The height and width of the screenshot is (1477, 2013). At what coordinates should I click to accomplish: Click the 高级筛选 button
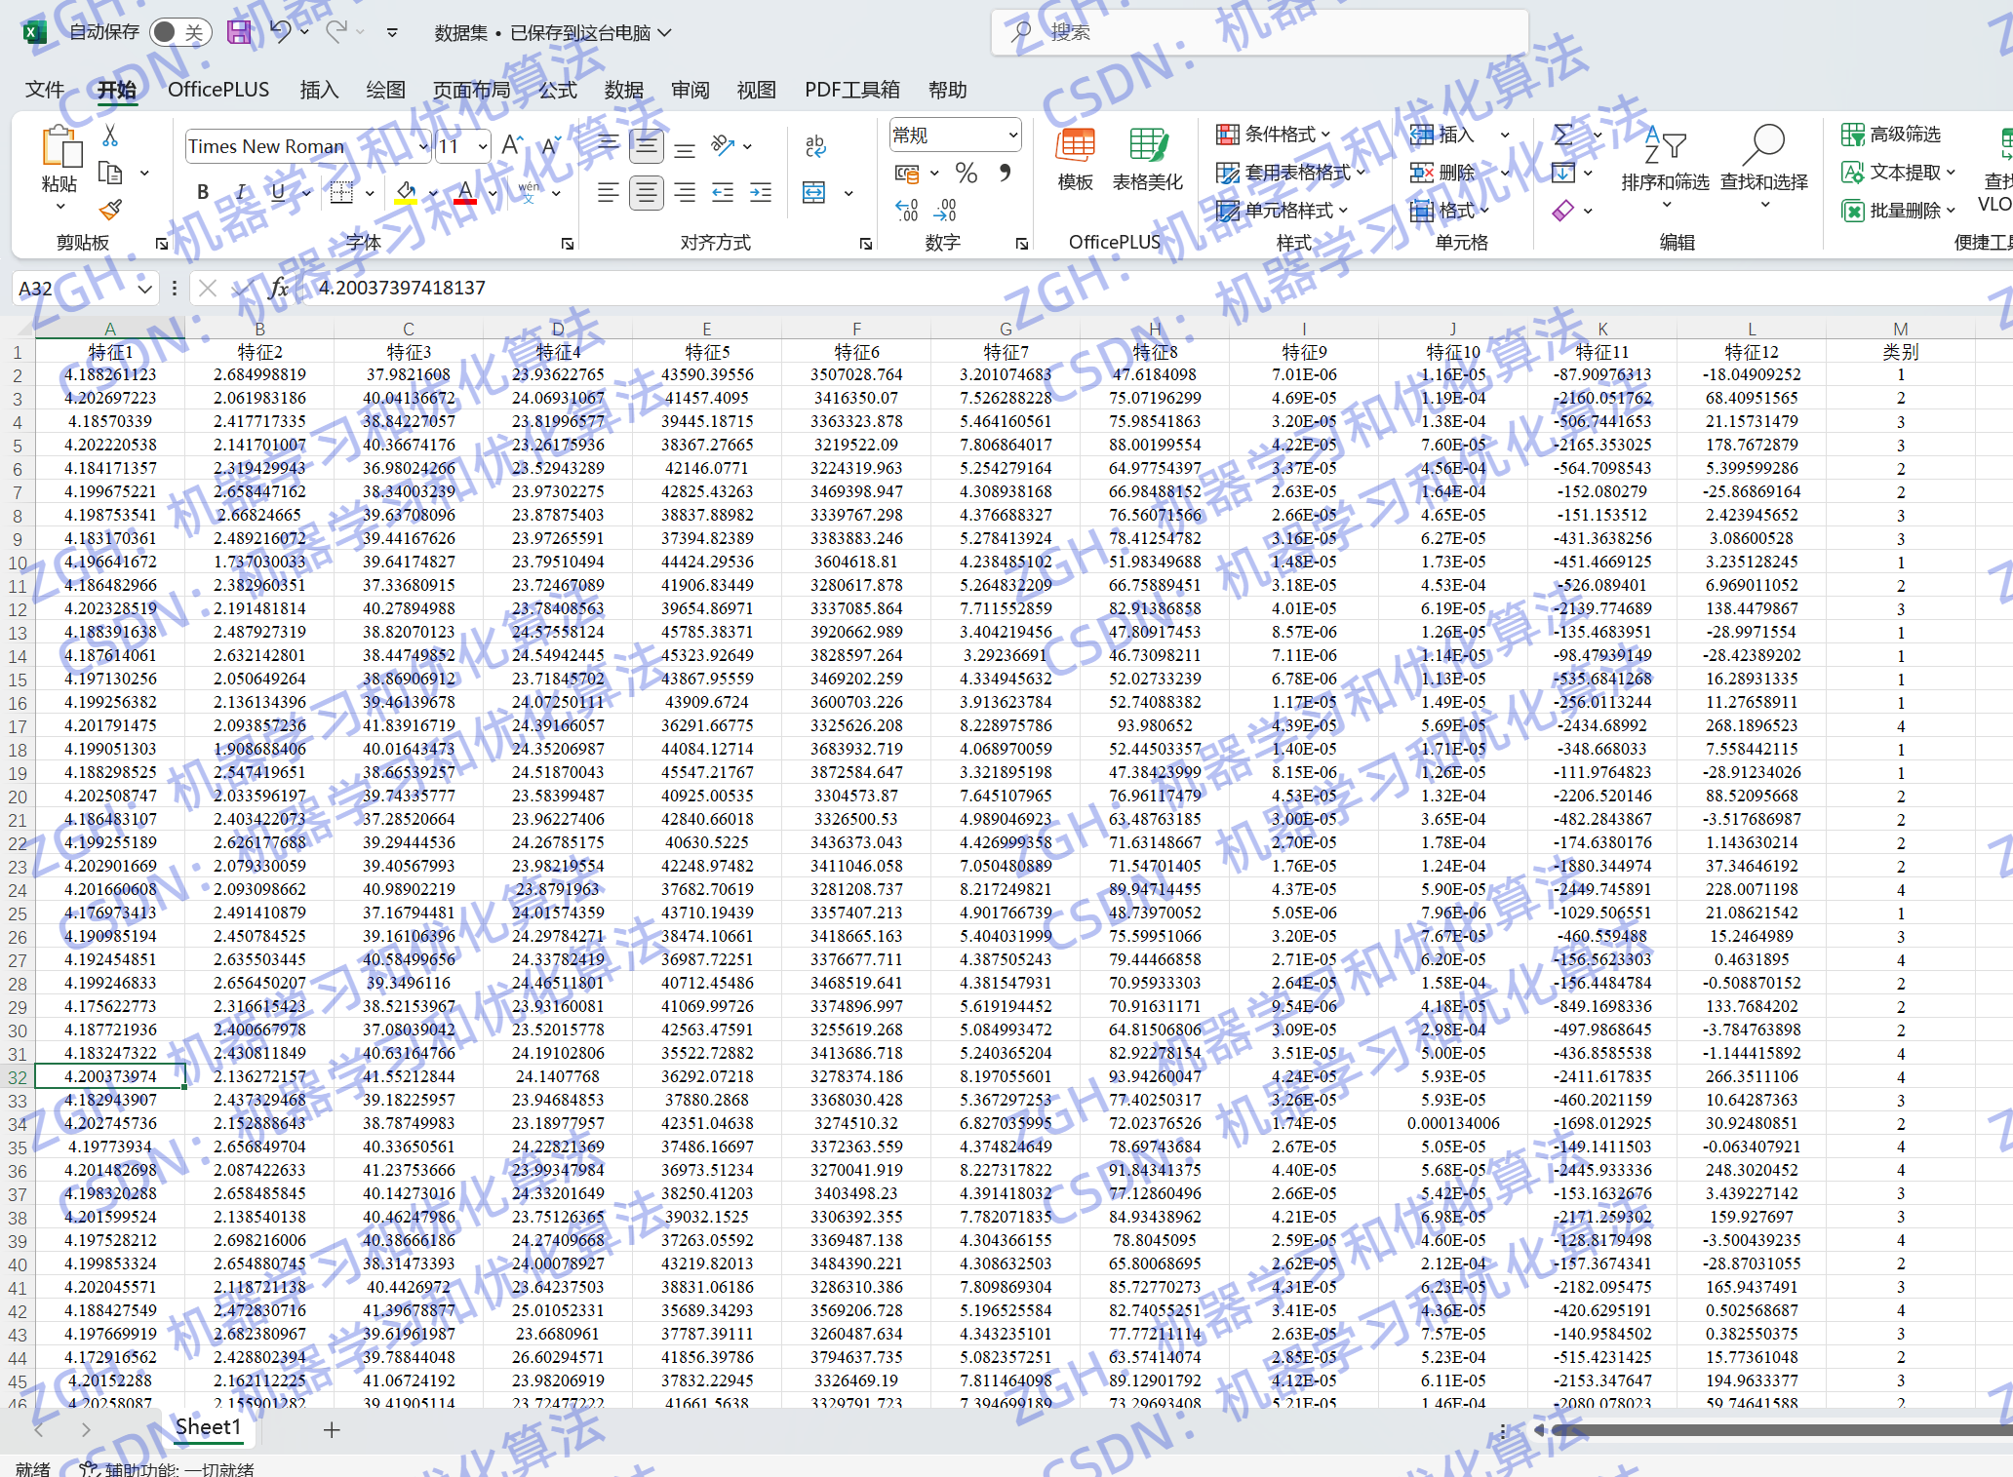[1891, 134]
